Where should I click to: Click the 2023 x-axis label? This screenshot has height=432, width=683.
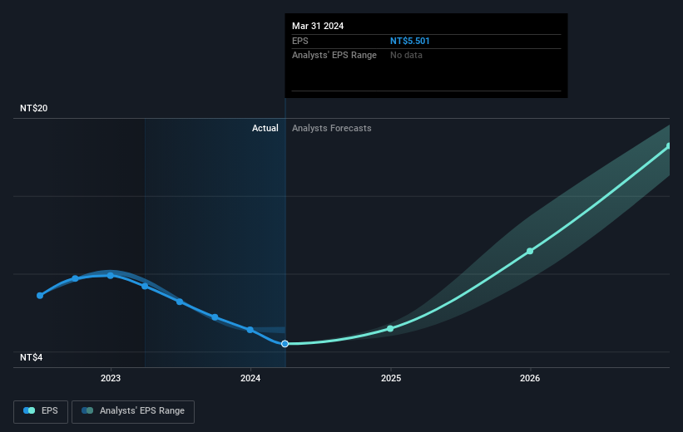111,378
